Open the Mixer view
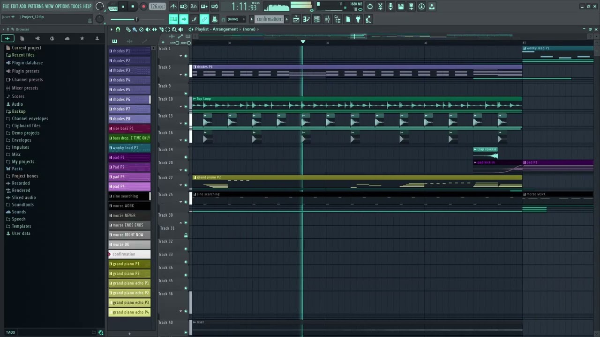This screenshot has width=600, height=337. (x=327, y=19)
